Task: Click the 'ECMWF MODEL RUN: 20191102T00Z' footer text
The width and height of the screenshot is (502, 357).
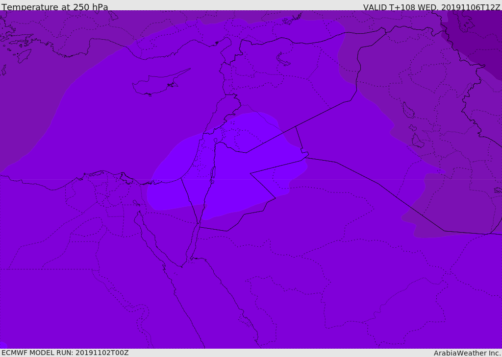Action: [x=65, y=353]
